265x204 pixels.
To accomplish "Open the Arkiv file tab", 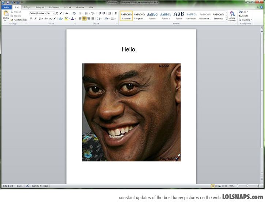I will pos(6,7).
